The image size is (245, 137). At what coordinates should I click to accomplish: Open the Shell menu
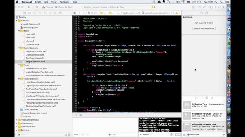point(38,2)
